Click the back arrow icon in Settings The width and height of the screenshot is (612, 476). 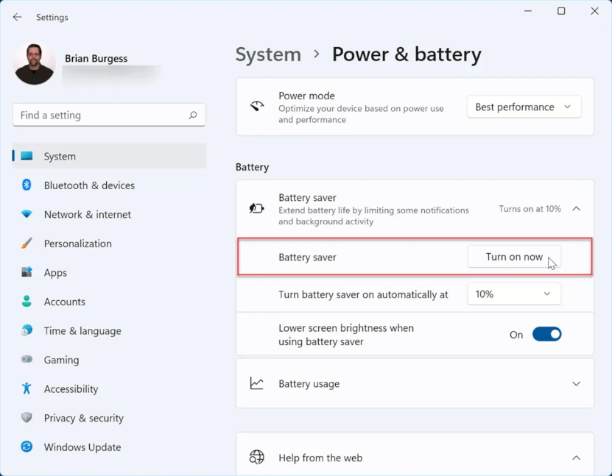click(17, 17)
